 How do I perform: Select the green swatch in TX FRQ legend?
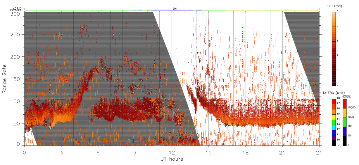click(334, 122)
